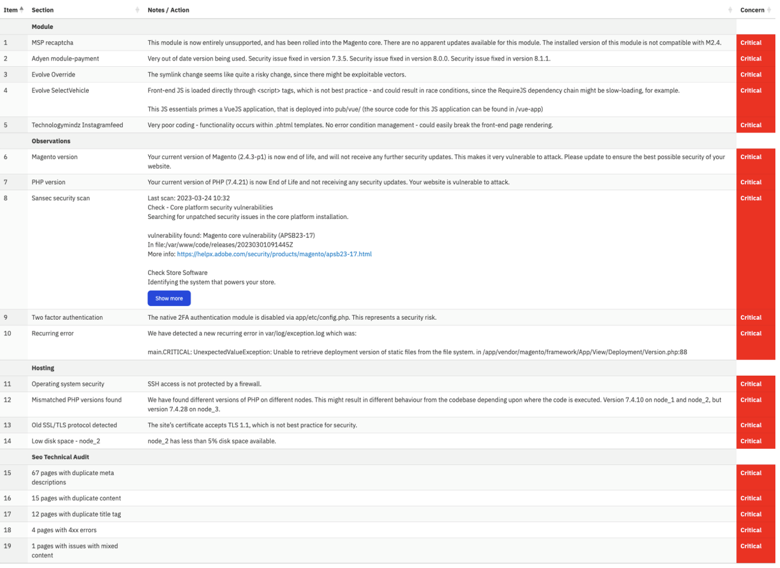Click the Adyen security issue fixed note
The height and width of the screenshot is (568, 780).
click(x=349, y=59)
